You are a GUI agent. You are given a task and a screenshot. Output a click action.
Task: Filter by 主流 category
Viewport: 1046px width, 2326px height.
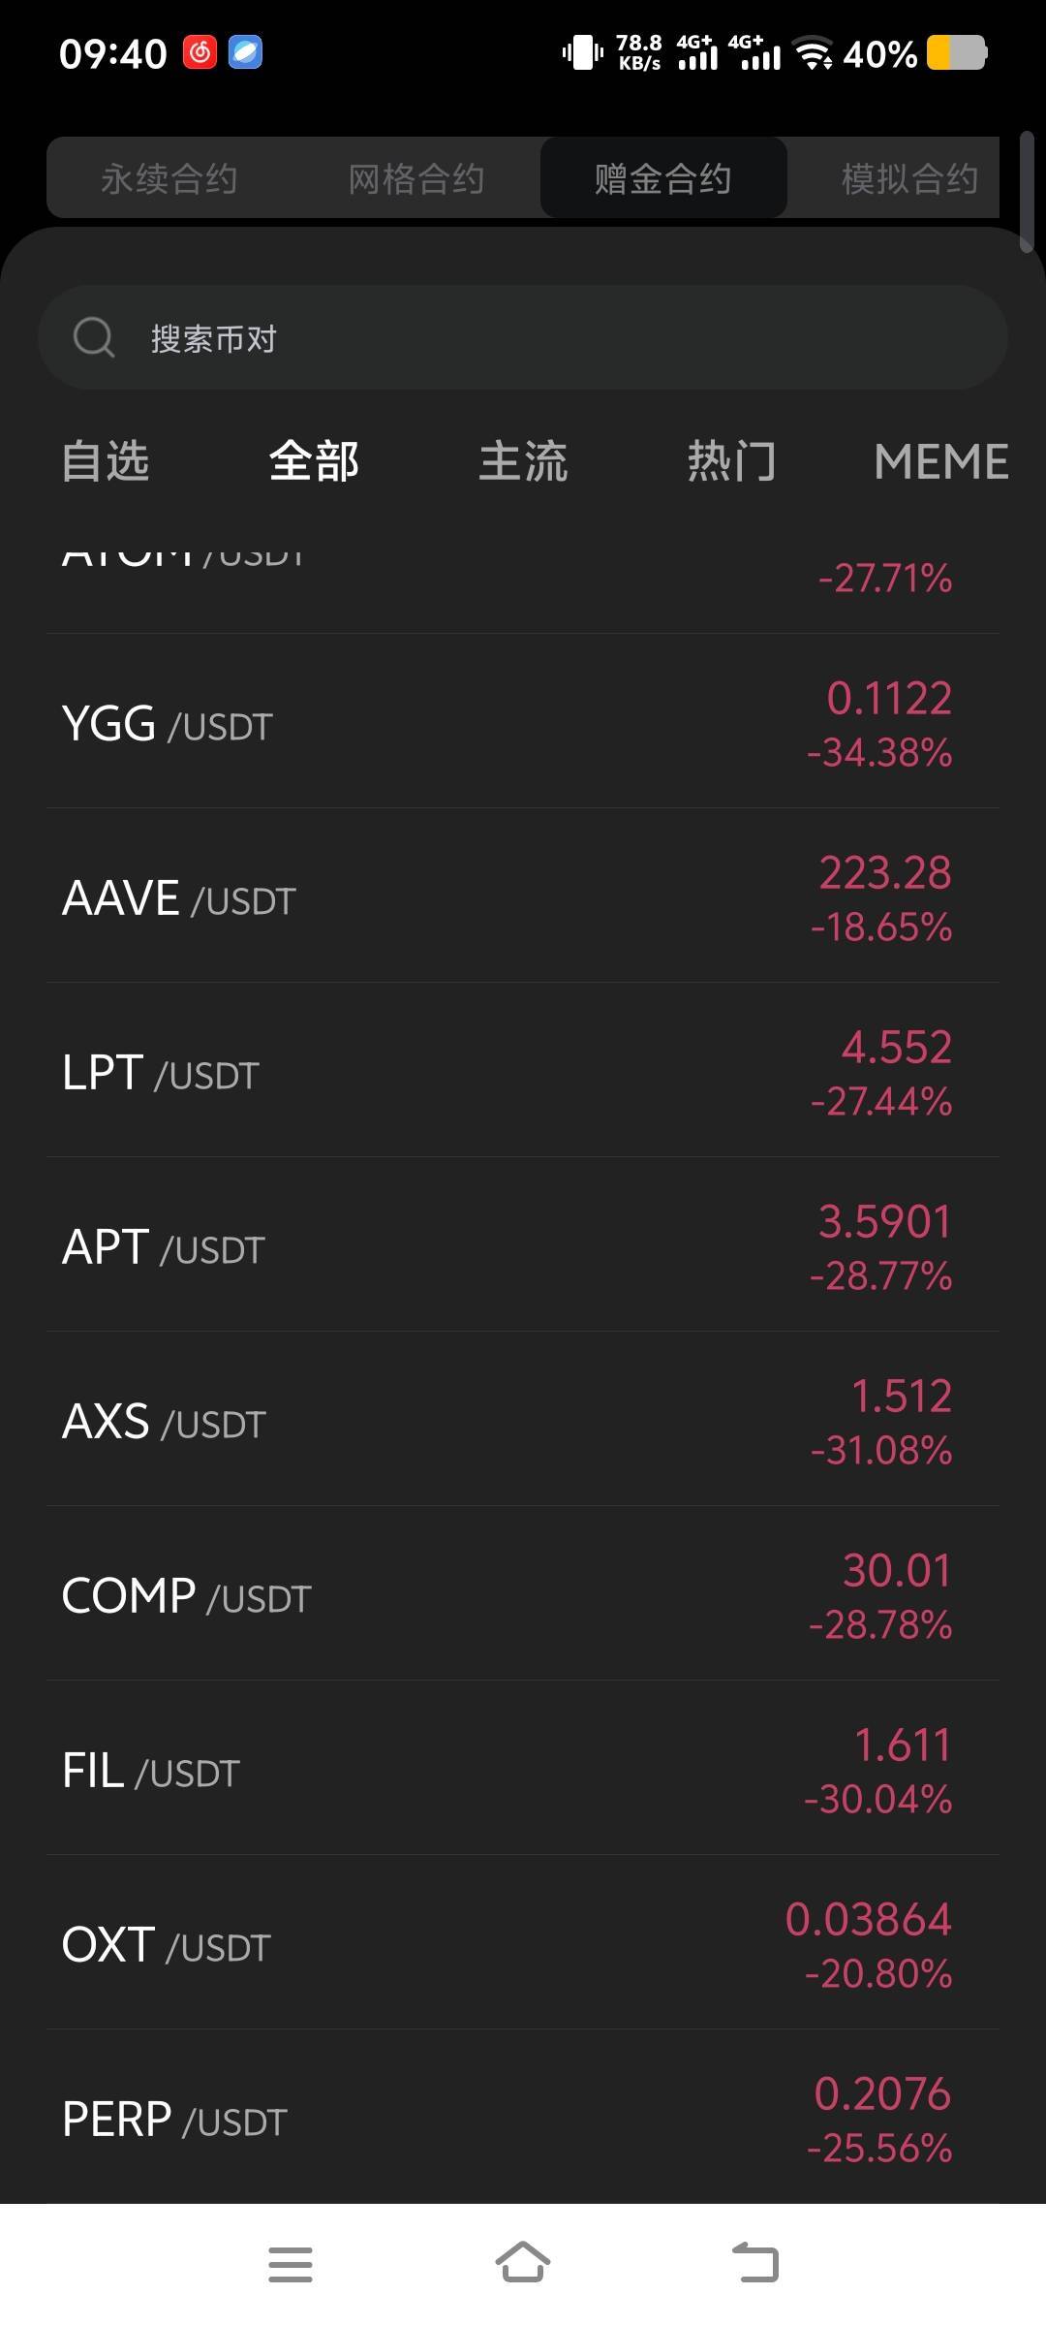523,461
